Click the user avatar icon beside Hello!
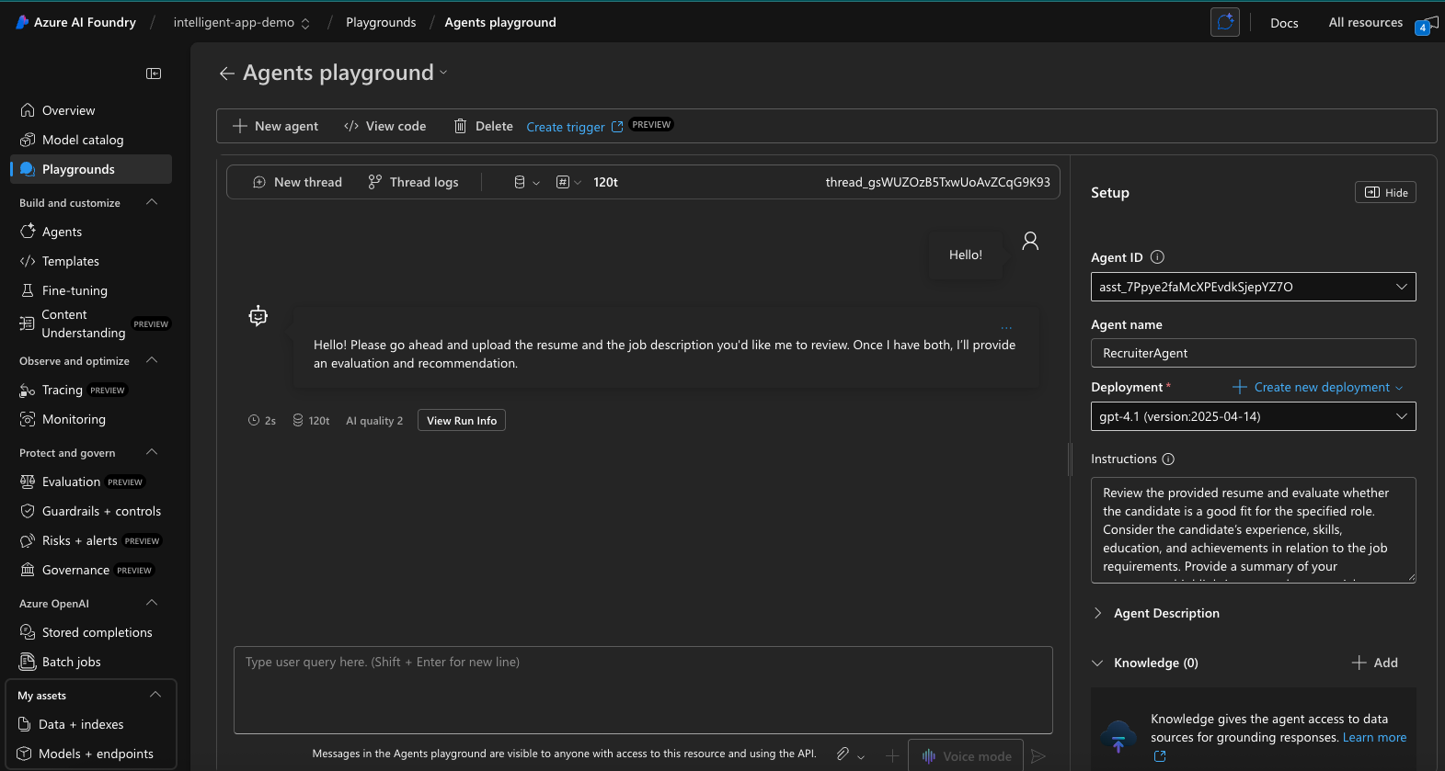 coord(1030,241)
